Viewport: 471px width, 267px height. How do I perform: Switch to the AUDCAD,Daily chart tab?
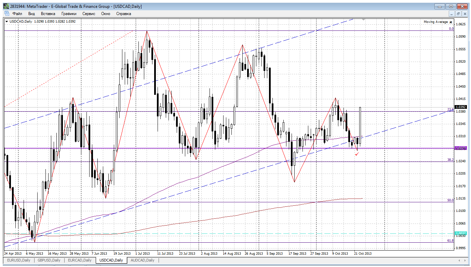143,260
